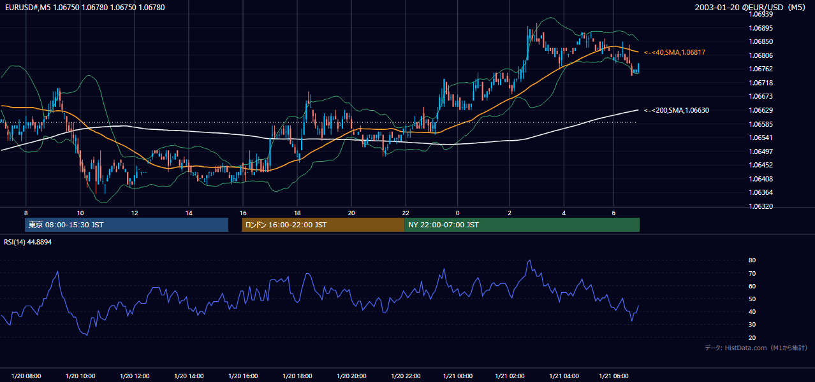Click the 1/20 18:00 time label
The image size is (815, 382).
(x=297, y=376)
